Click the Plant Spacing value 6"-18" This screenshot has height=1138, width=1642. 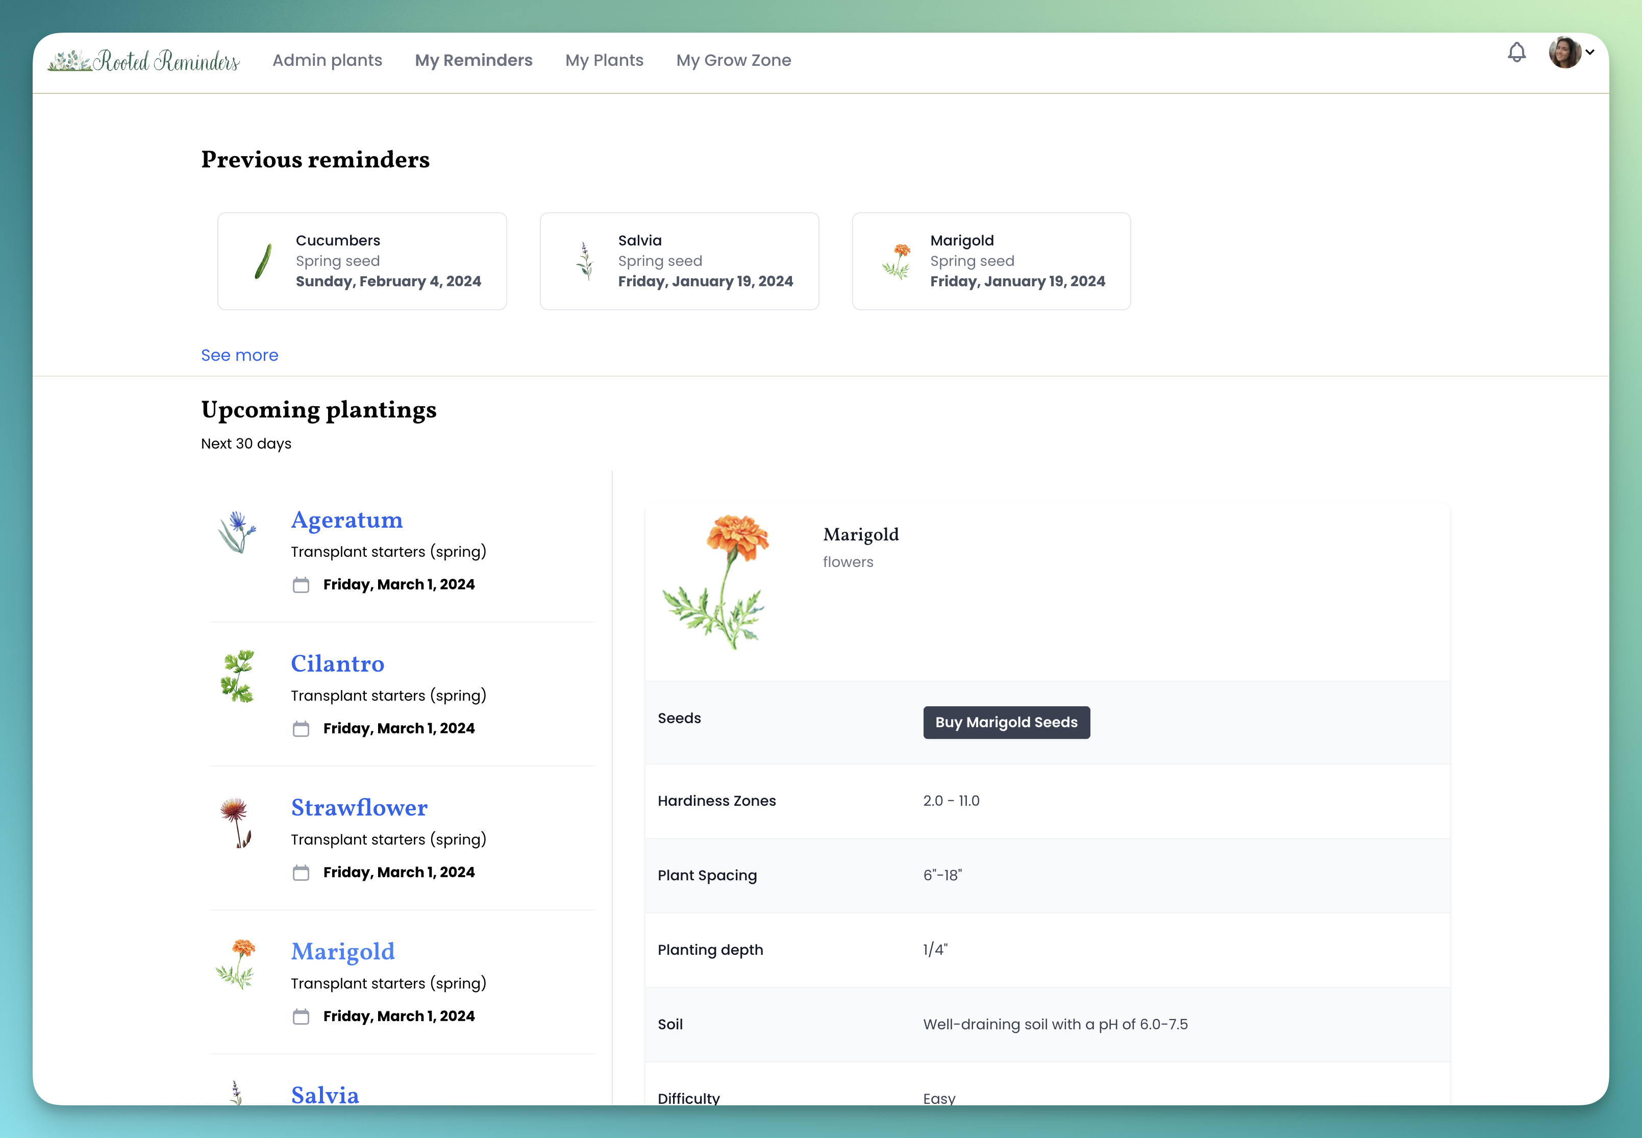tap(942, 875)
